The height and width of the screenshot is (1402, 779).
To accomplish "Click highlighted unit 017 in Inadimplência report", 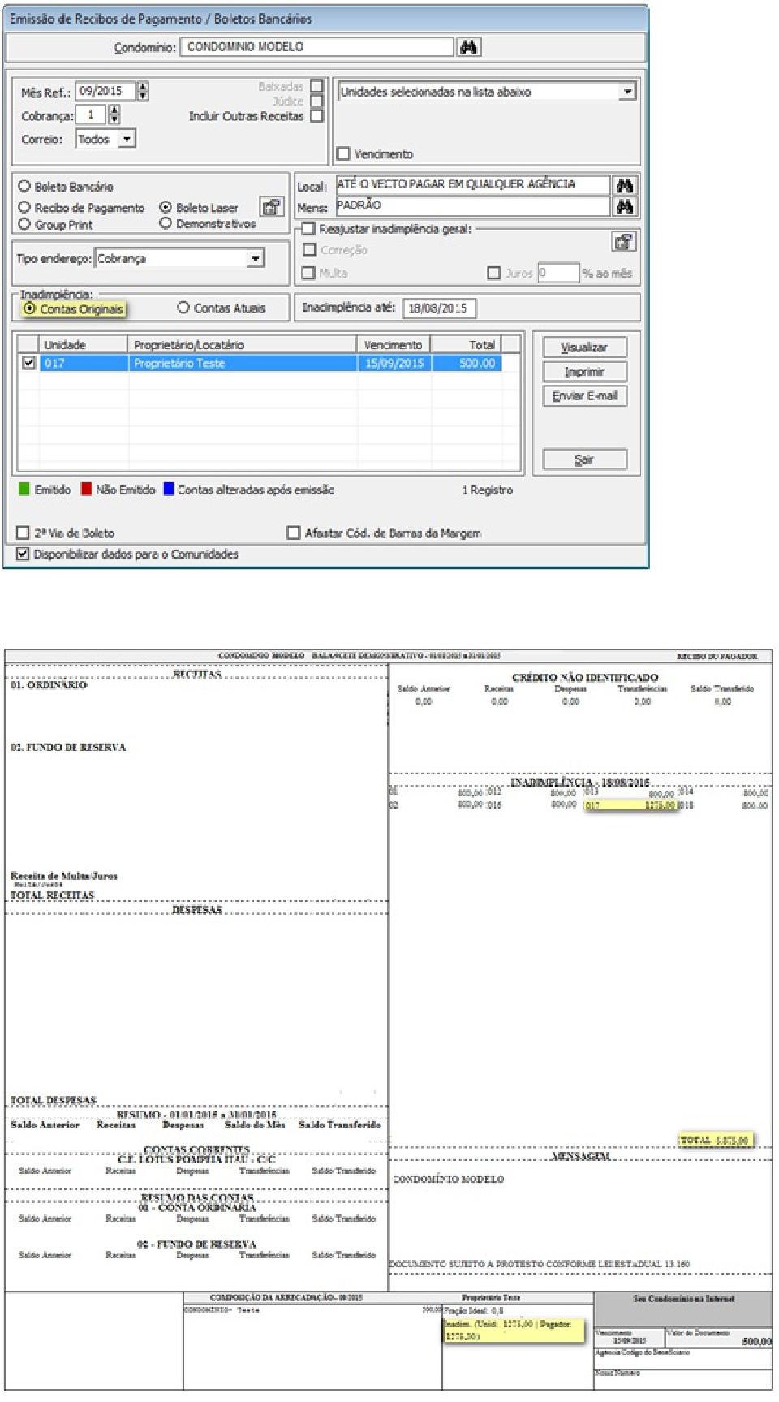I will point(631,805).
